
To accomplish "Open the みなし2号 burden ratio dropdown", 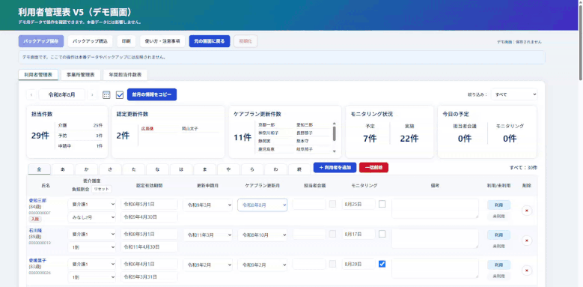I will tap(92, 217).
